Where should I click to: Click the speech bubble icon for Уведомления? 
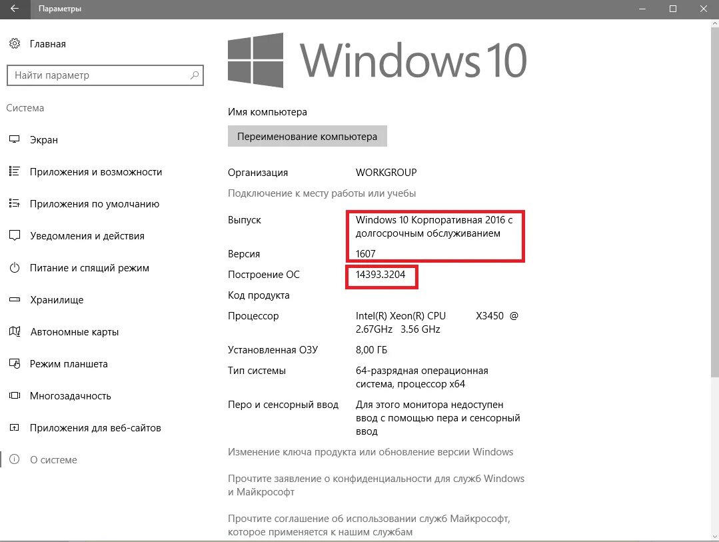point(15,235)
